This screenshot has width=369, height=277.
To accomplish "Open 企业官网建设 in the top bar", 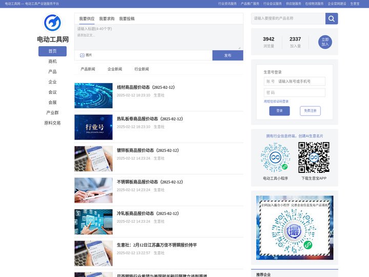I will pos(337,4).
